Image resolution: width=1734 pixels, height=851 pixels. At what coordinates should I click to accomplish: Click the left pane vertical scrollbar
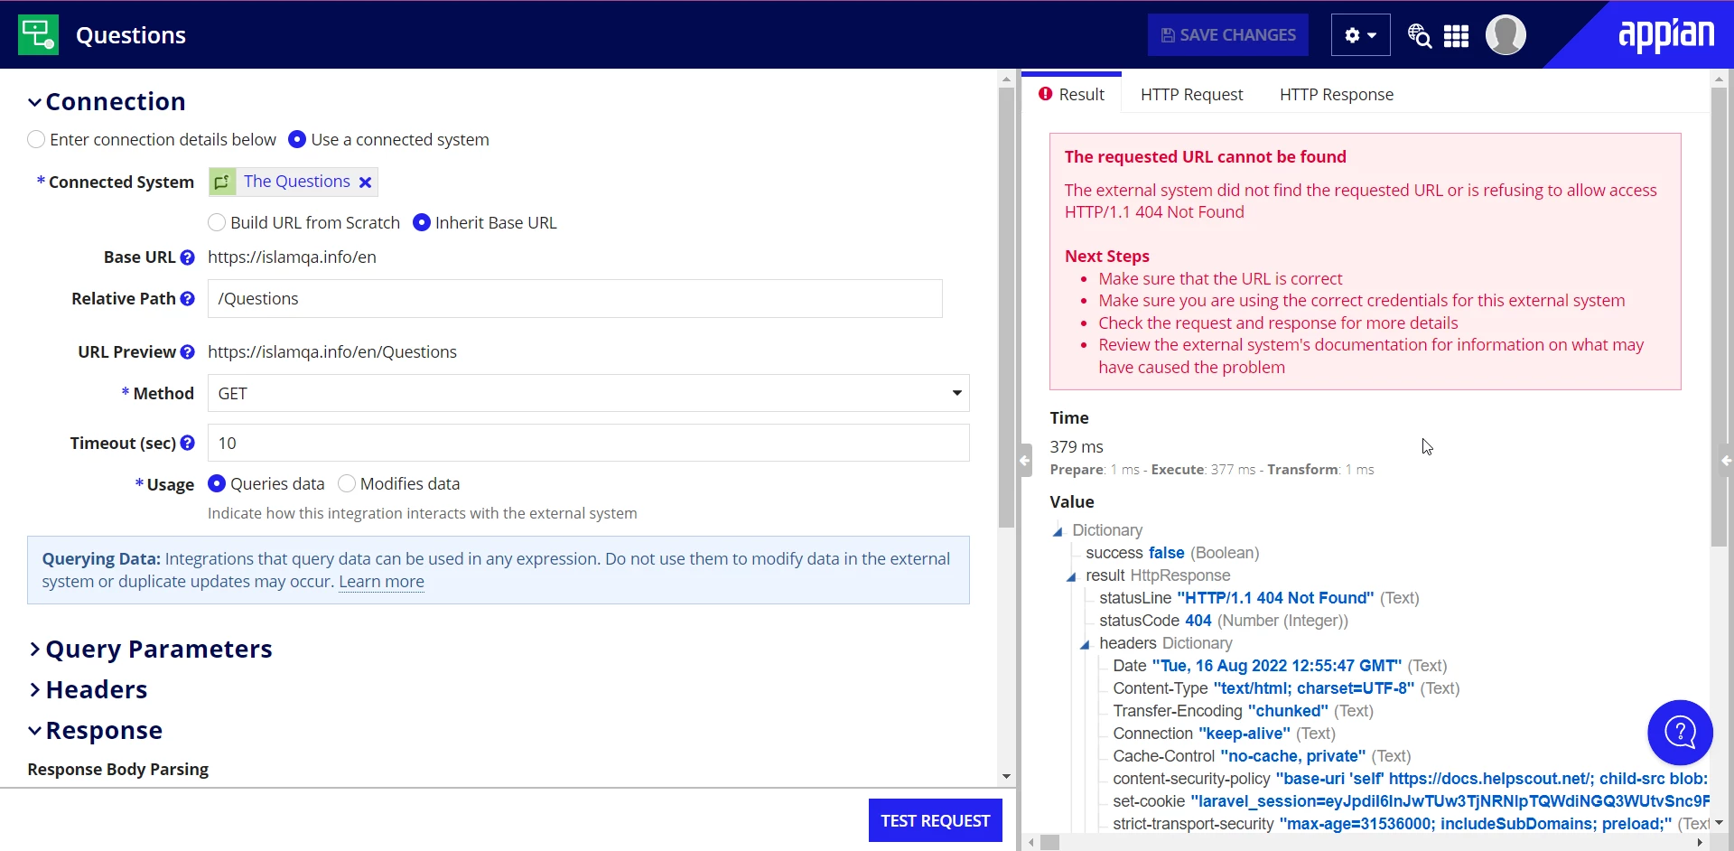click(1006, 307)
